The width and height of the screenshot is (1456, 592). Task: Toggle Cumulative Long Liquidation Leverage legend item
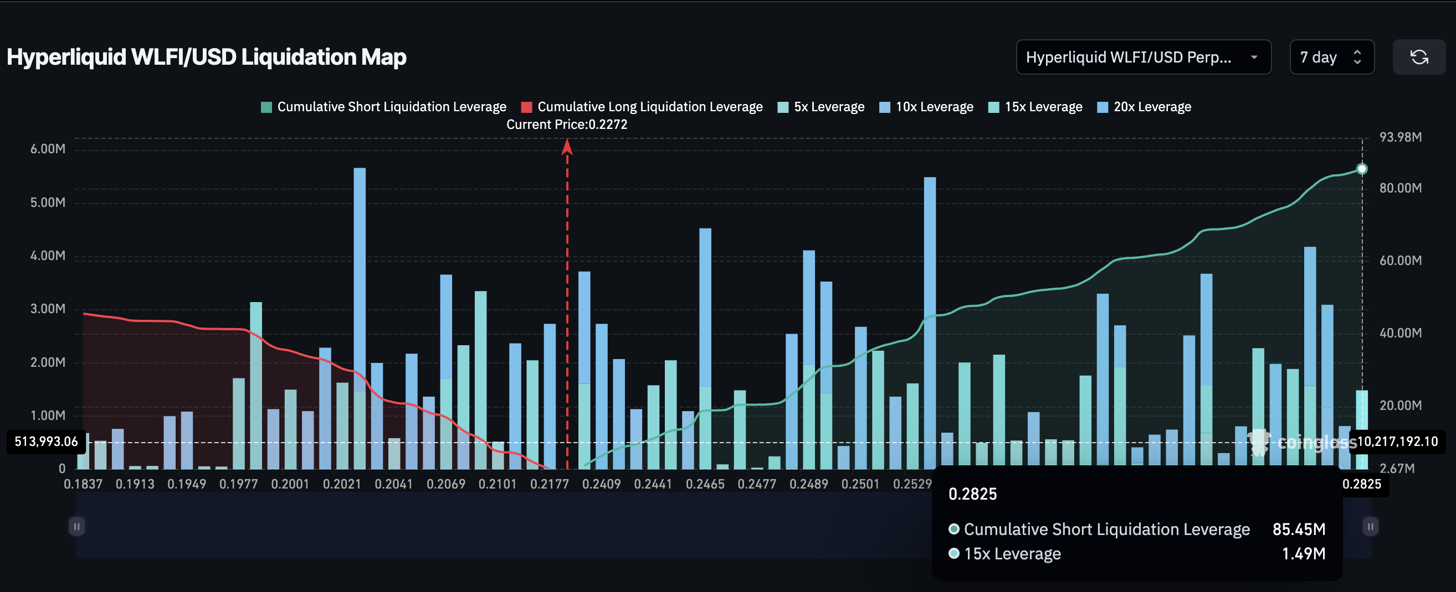click(x=642, y=107)
